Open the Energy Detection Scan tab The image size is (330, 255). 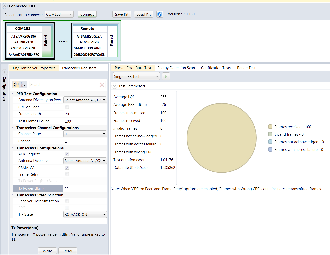click(176, 68)
